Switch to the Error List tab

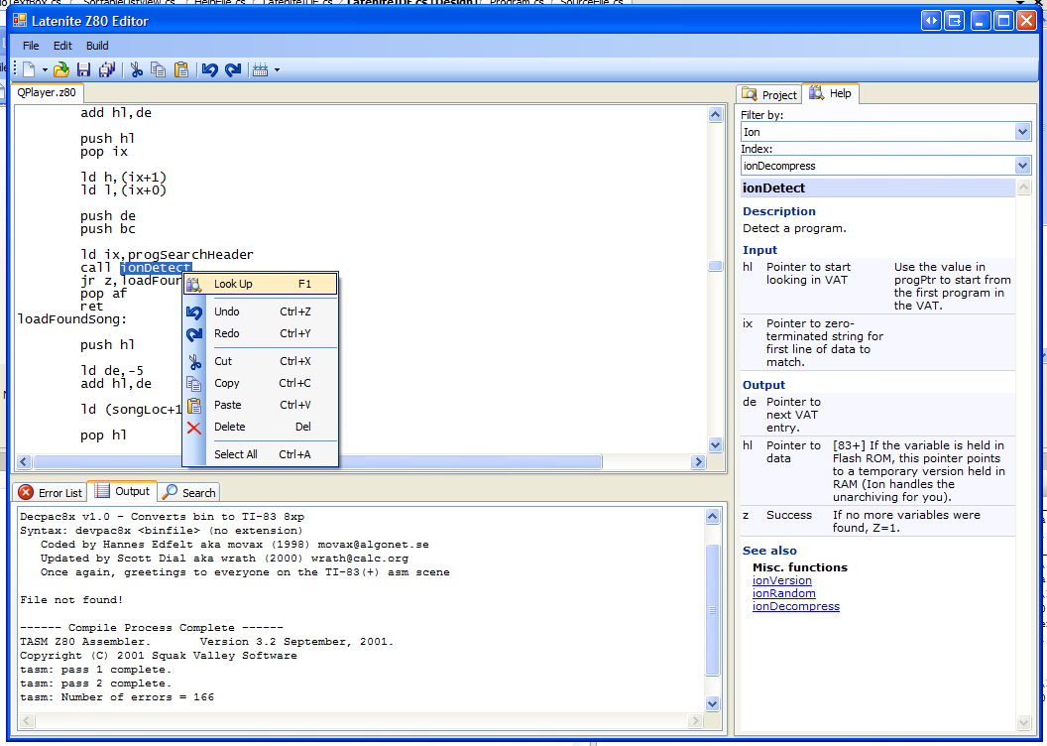click(x=51, y=492)
